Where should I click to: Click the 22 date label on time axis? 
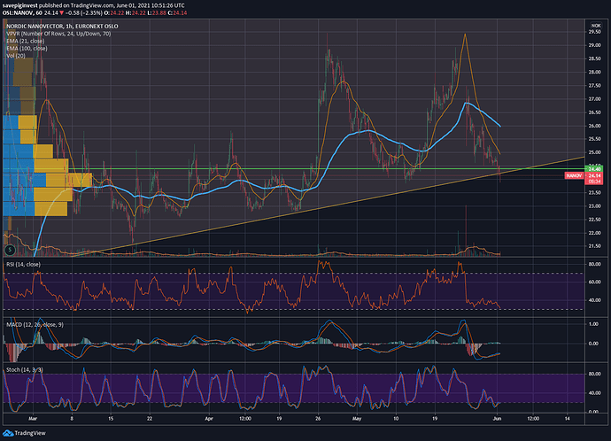pos(150,419)
